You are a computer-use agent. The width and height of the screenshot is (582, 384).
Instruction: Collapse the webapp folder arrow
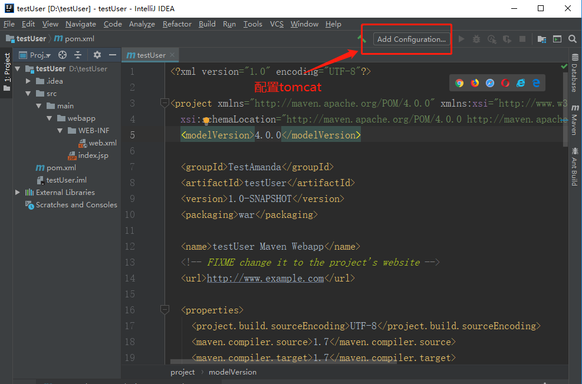click(x=50, y=118)
